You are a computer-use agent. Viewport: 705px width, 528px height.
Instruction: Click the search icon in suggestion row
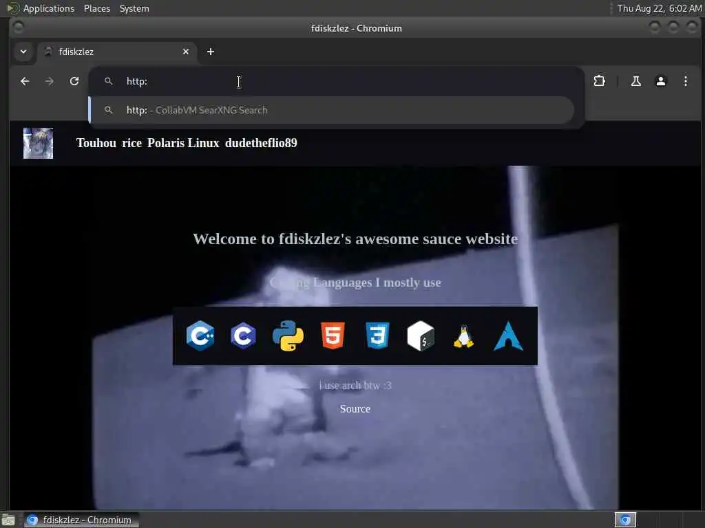pos(108,110)
